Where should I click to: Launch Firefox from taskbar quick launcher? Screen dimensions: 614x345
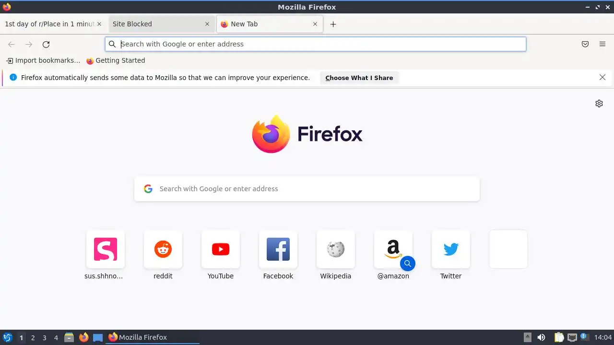coord(83,337)
